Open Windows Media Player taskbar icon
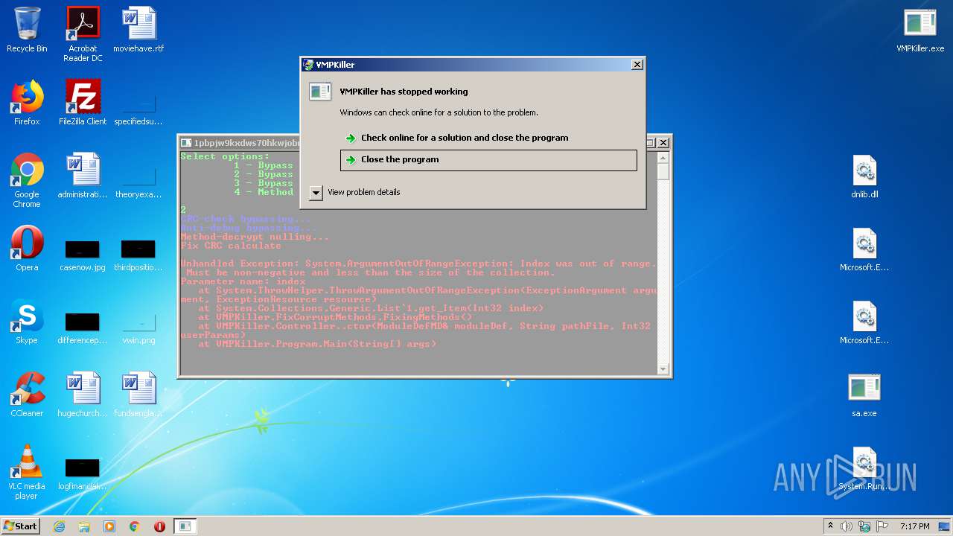 pyautogui.click(x=109, y=526)
